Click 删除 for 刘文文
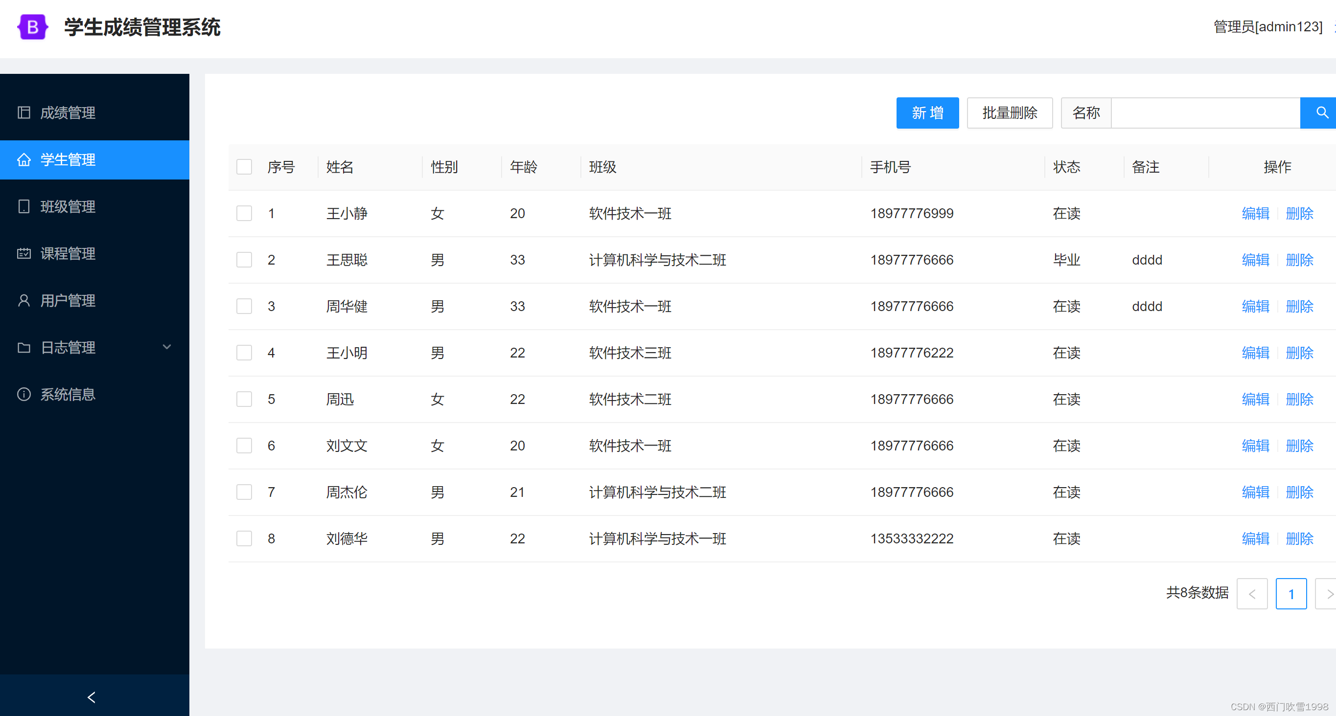 pos(1299,446)
